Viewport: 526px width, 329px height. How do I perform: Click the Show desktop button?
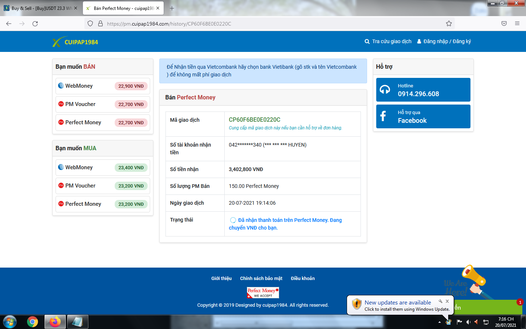[523, 322]
